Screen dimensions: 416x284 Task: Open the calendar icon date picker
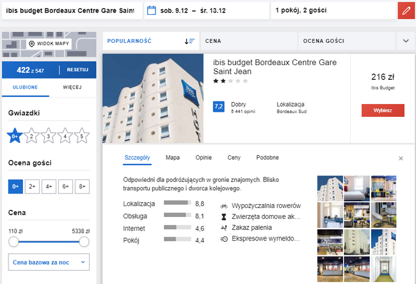152,11
